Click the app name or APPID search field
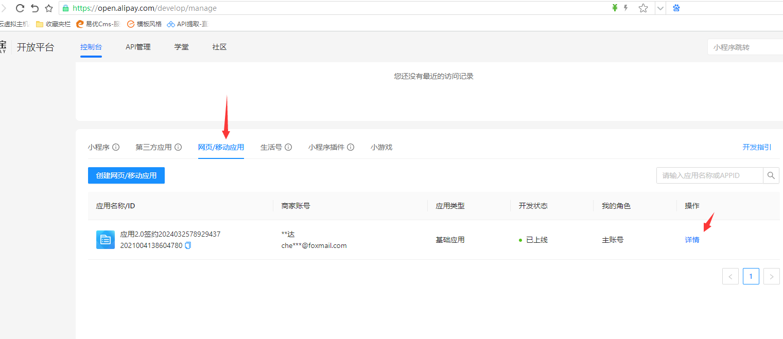 709,175
